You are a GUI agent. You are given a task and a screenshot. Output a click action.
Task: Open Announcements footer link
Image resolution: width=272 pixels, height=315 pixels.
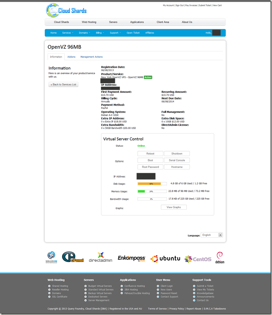coord(206,297)
